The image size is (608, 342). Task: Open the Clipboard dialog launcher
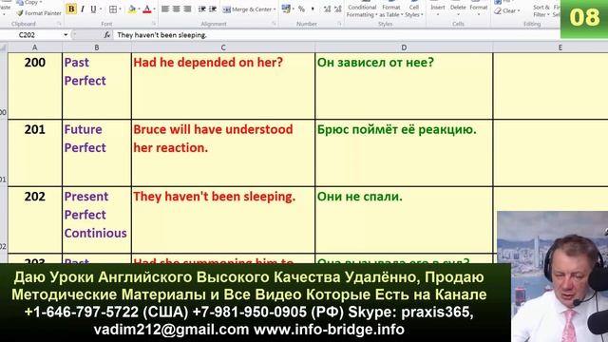pos(59,24)
